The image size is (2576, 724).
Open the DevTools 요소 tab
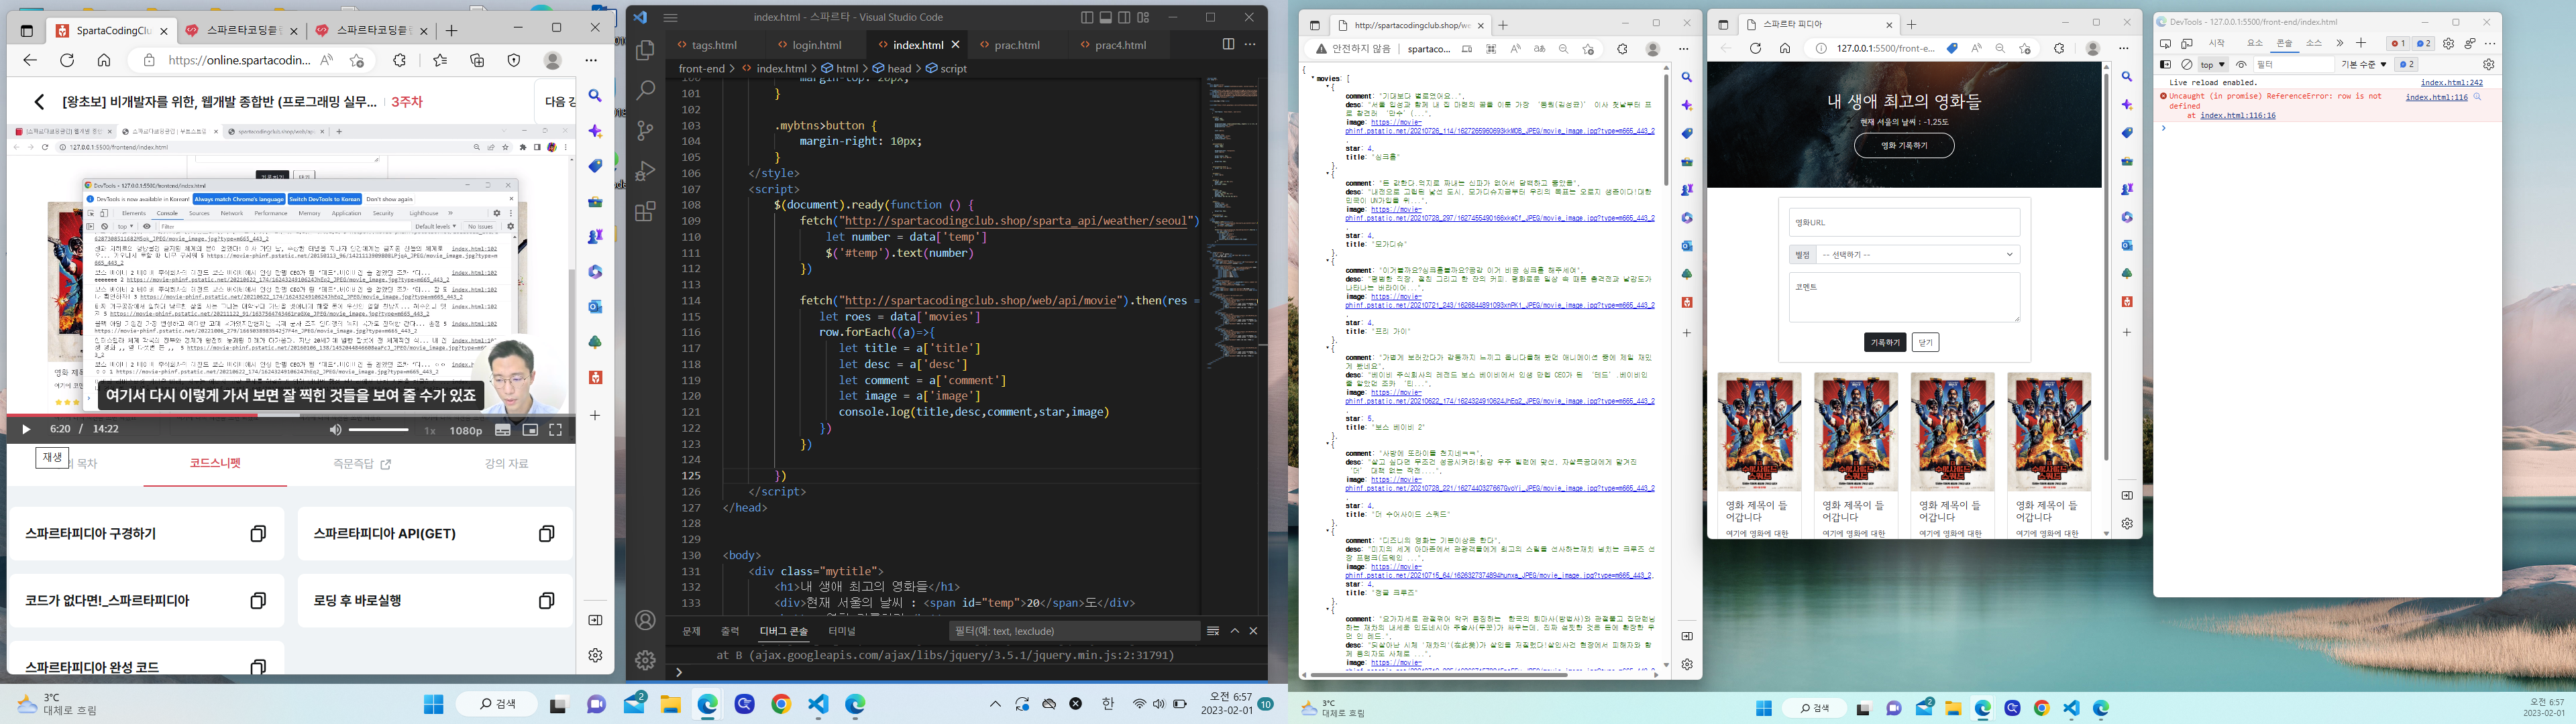[2254, 44]
